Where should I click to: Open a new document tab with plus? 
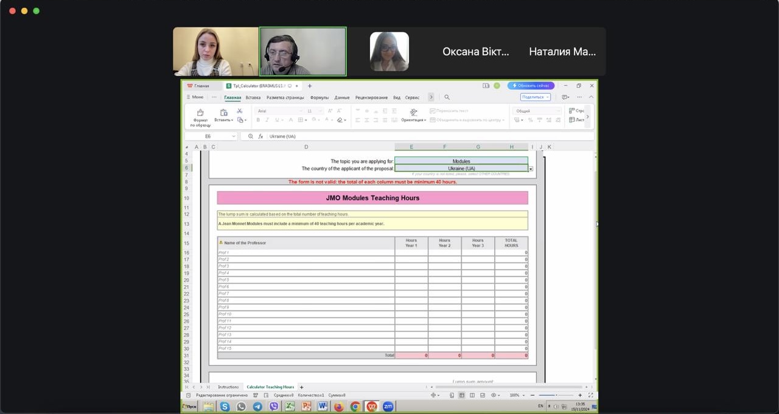309,86
